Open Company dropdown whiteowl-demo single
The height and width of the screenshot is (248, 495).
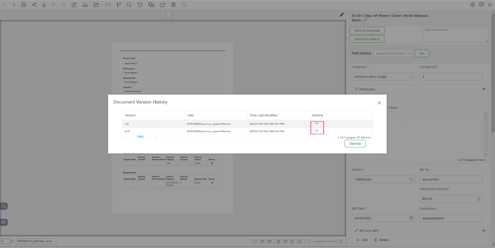pos(383,77)
